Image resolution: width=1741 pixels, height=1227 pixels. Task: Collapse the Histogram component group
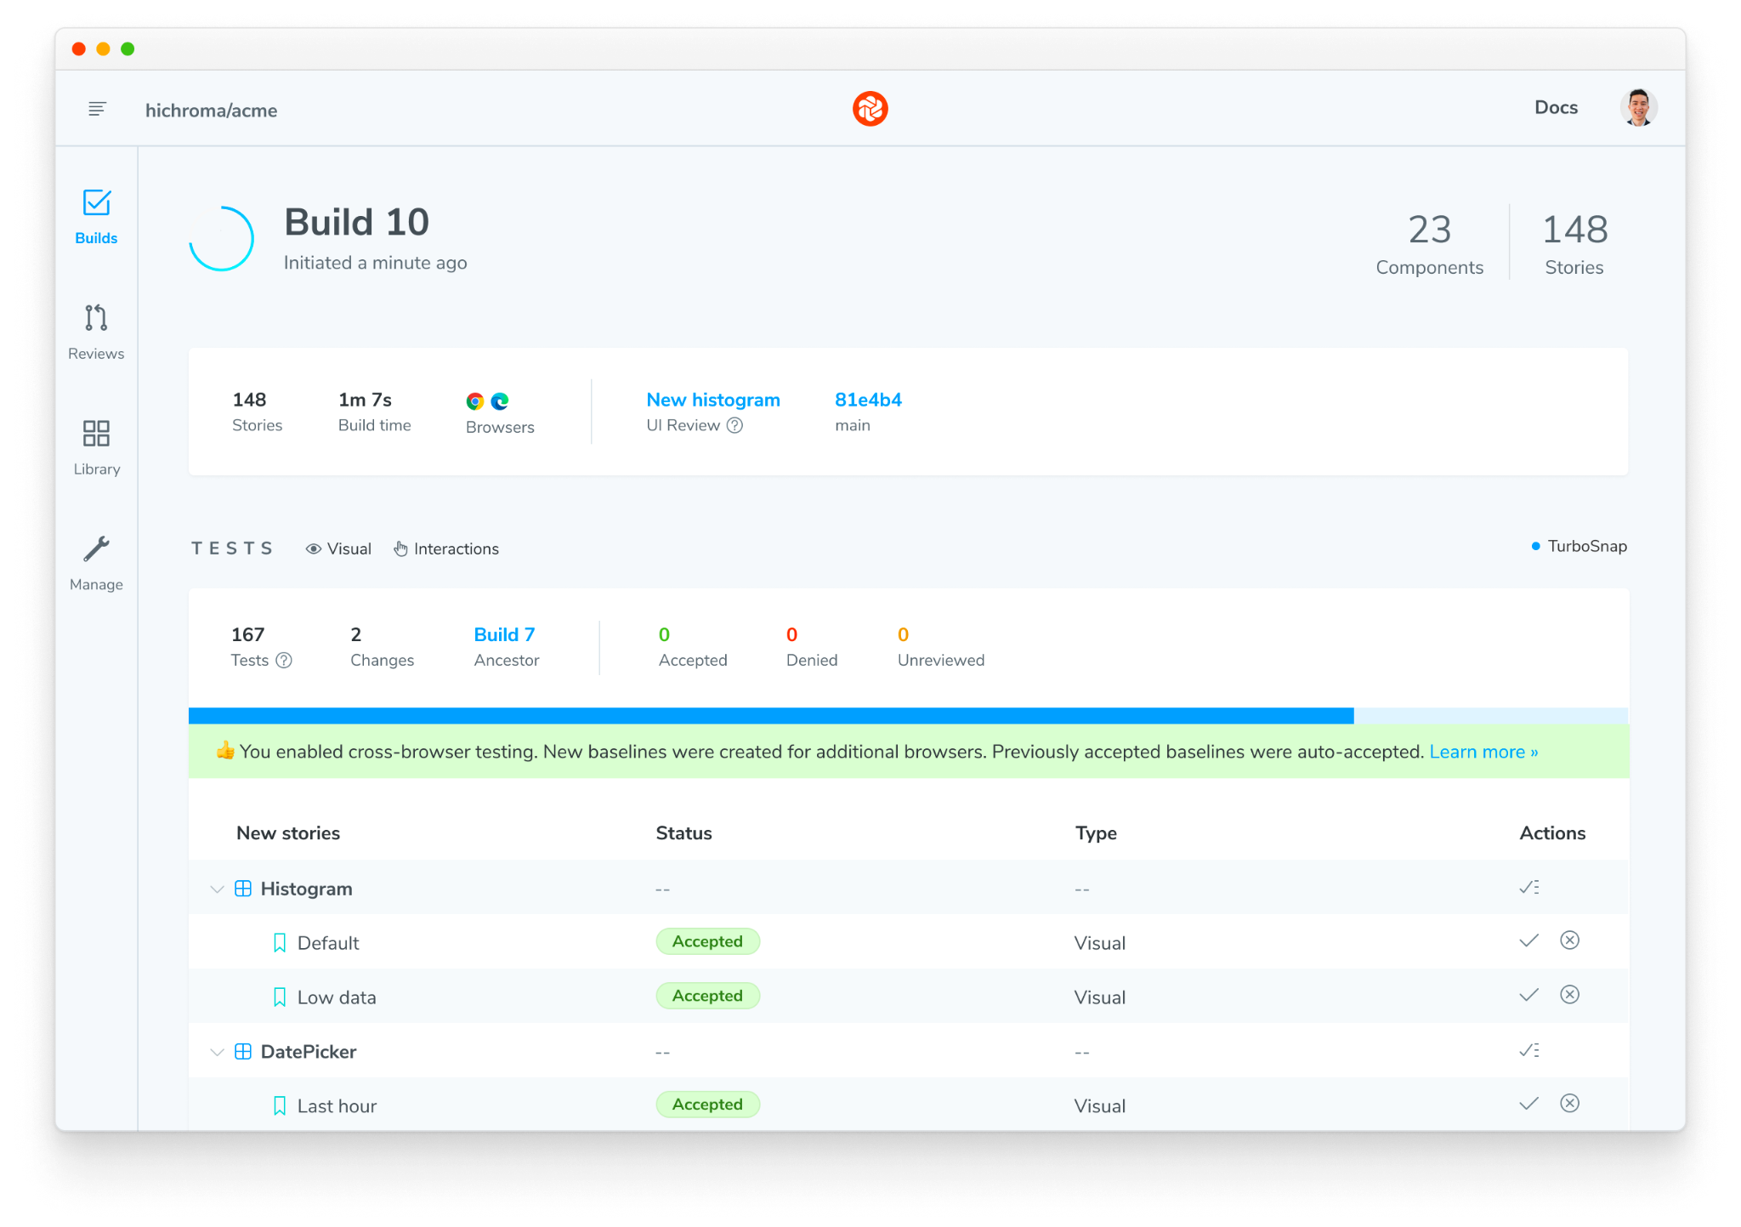click(x=217, y=889)
